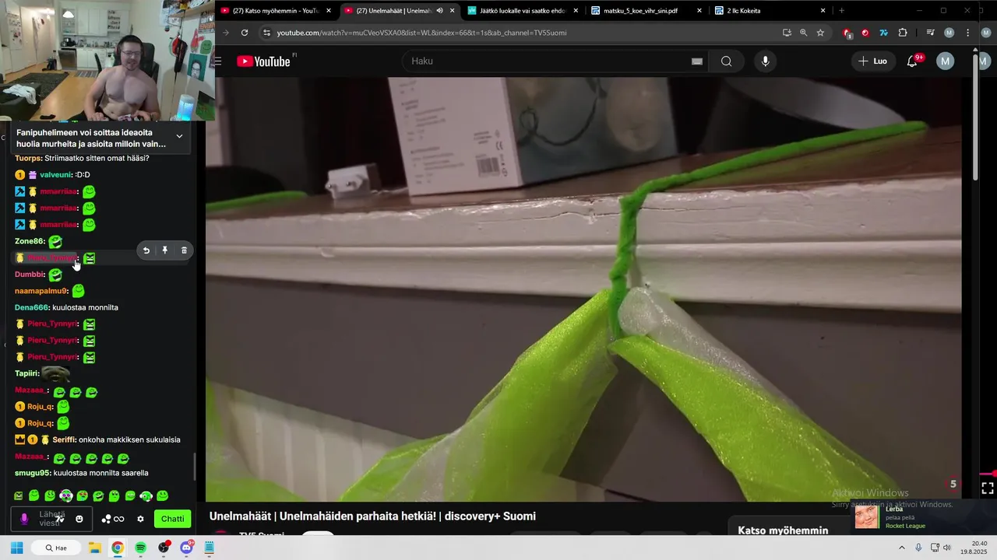Open the red badged extension icon

point(847,33)
